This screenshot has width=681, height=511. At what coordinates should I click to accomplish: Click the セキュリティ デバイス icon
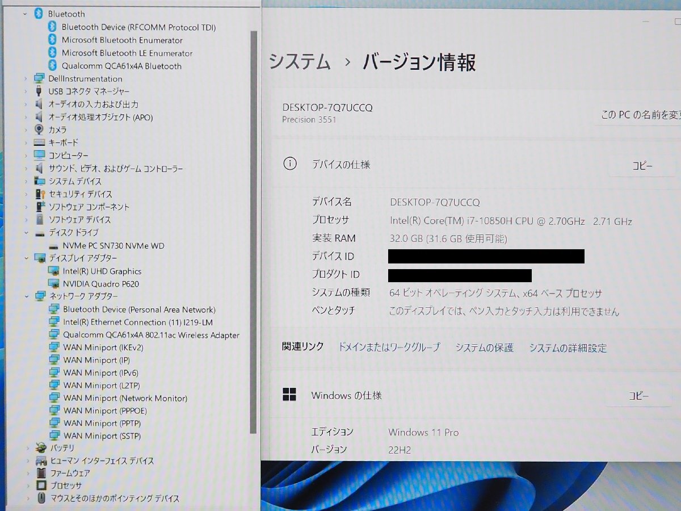pos(39,194)
